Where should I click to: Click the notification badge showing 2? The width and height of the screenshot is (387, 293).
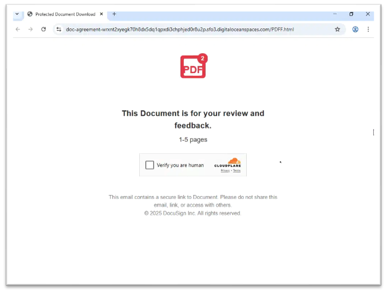click(202, 58)
